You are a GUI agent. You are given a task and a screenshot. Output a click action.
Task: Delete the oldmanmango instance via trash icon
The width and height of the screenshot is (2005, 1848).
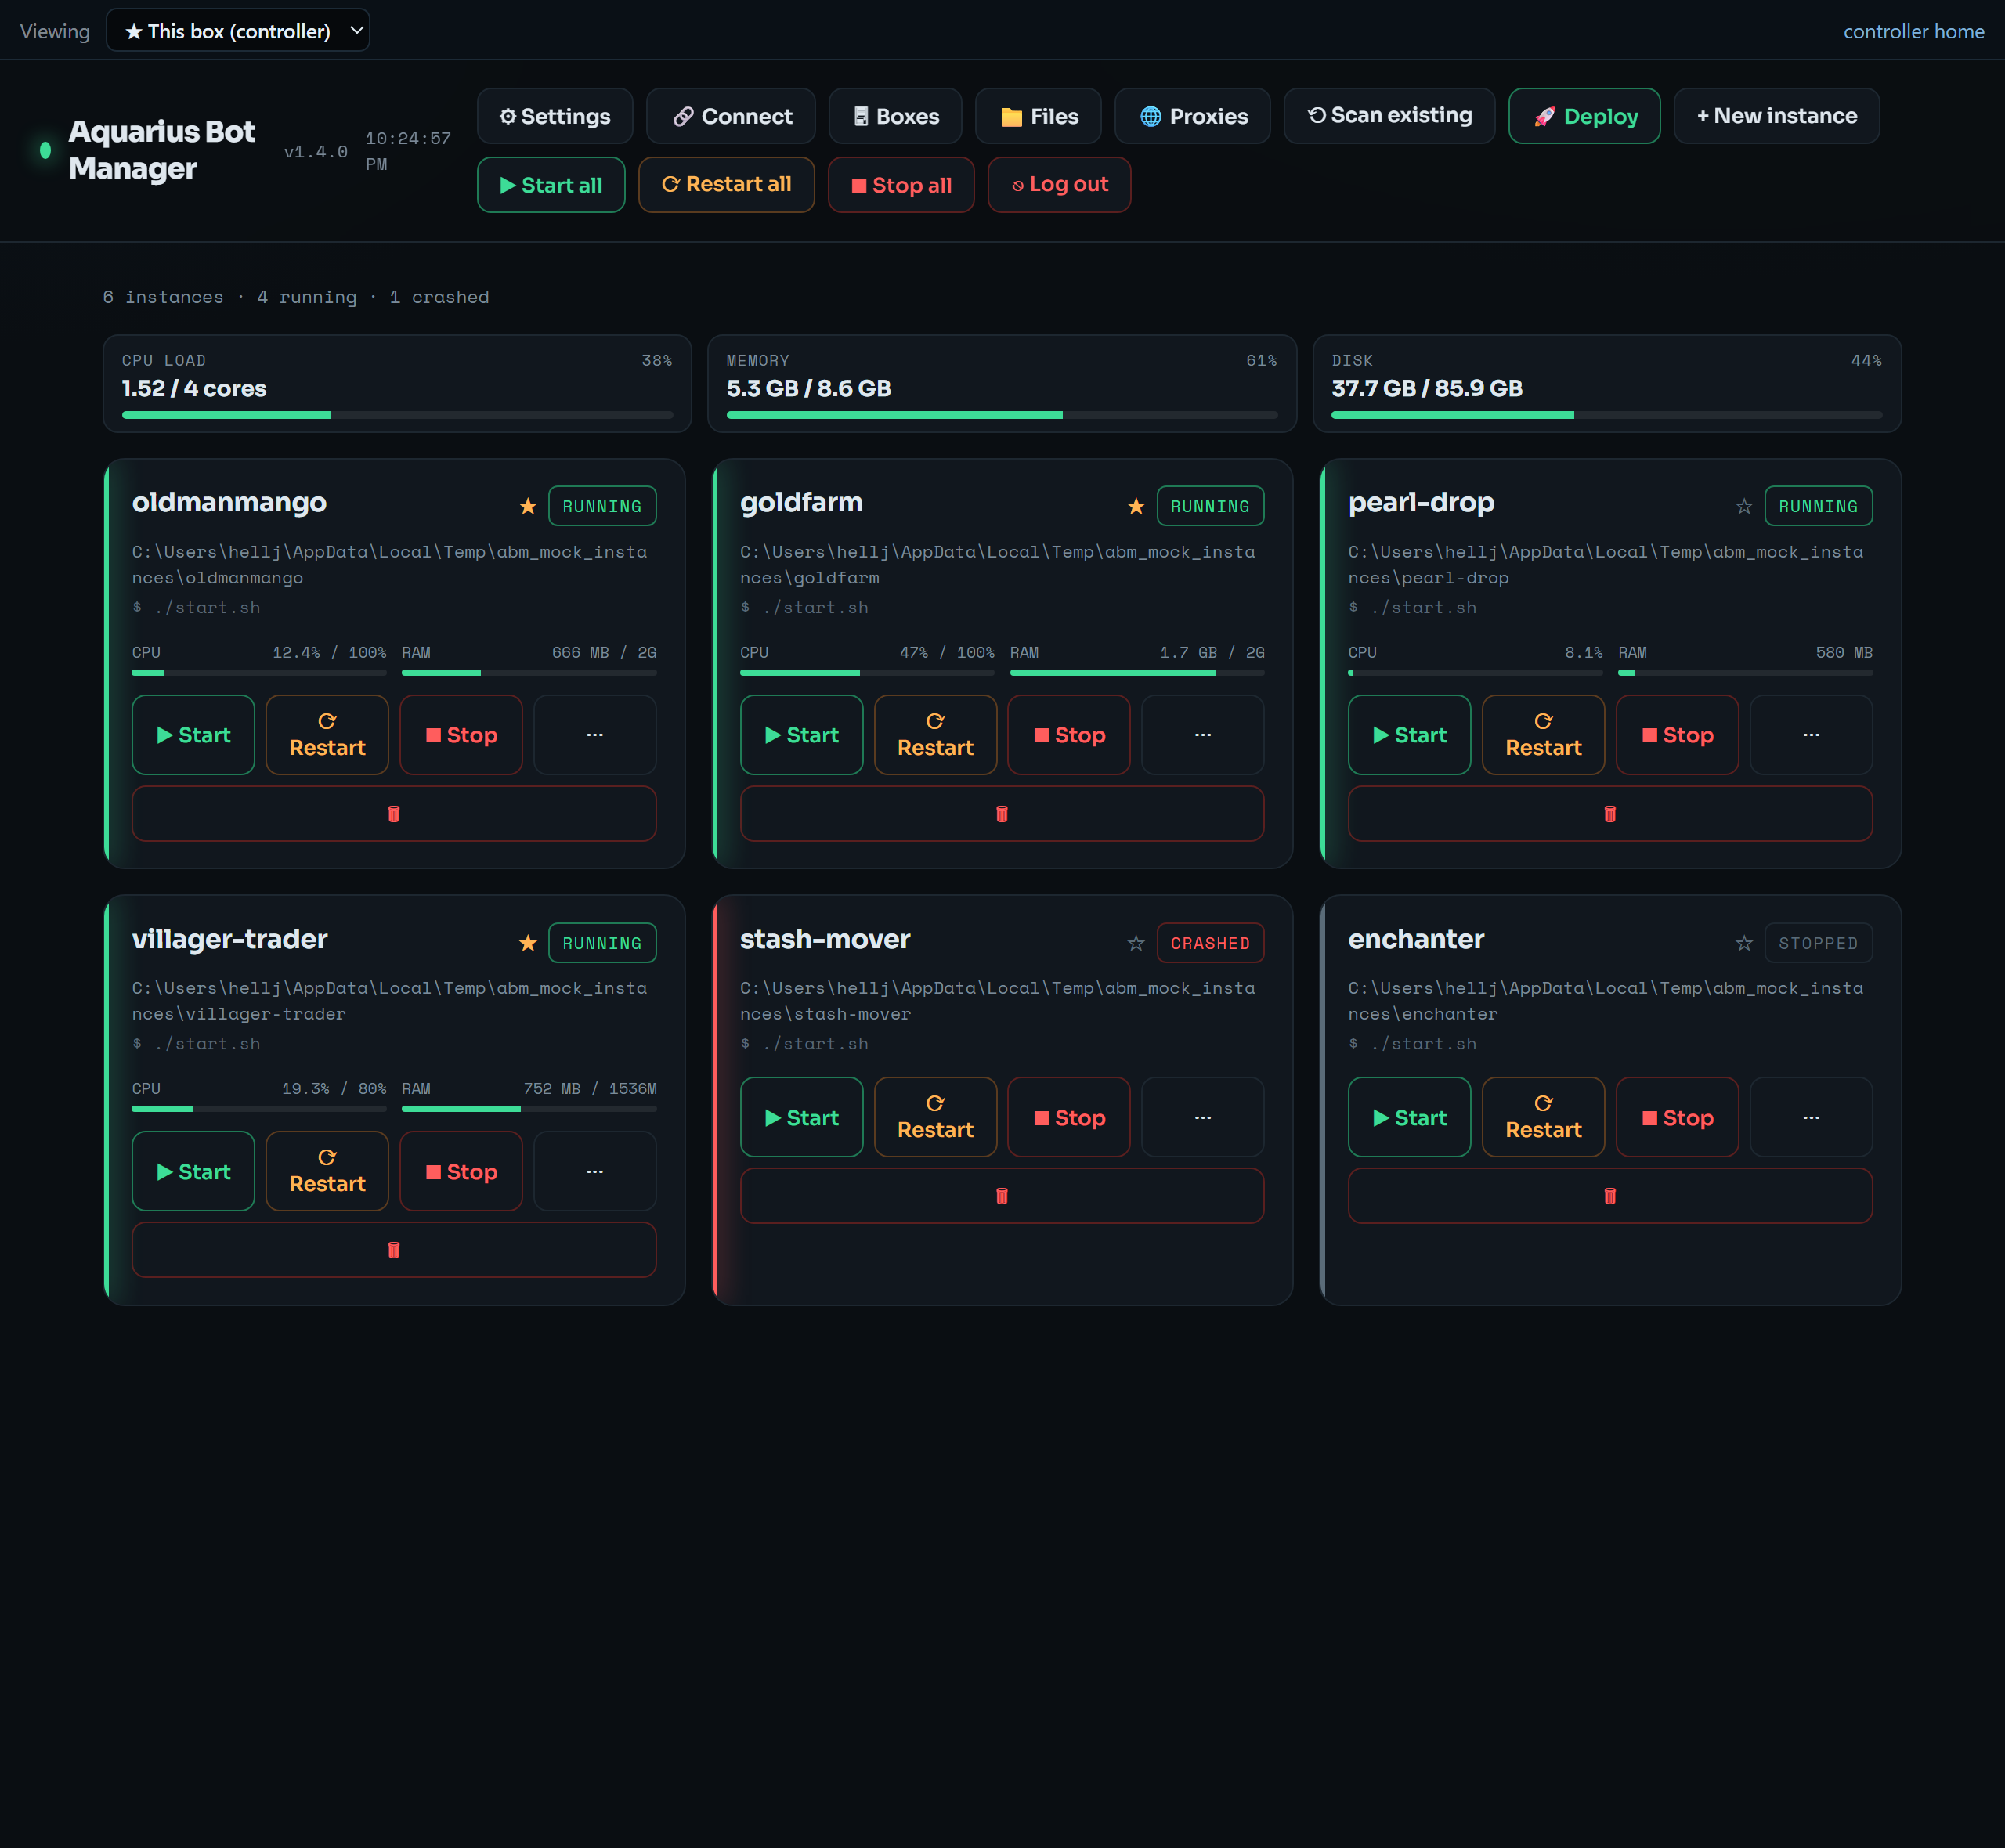pos(393,813)
